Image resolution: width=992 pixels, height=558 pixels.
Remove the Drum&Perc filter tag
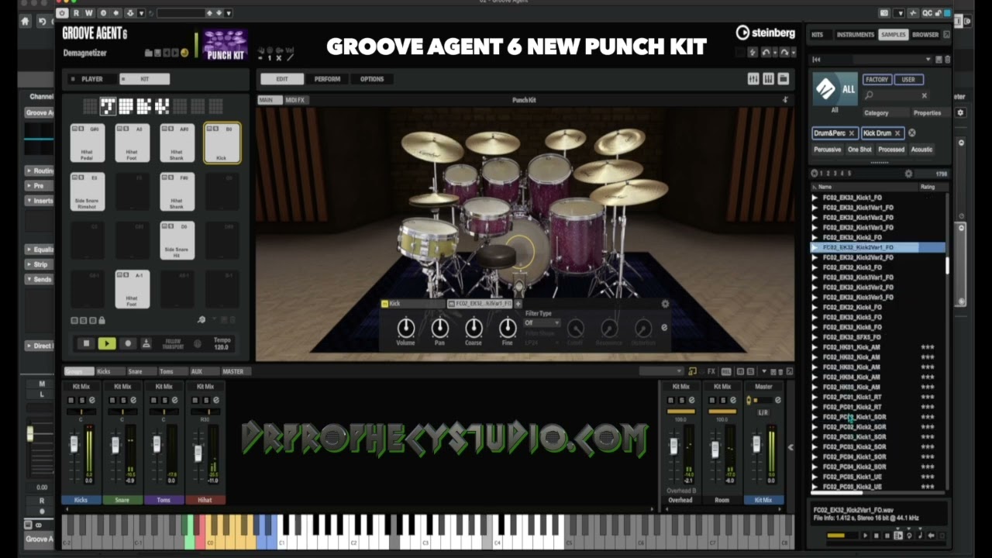[851, 133]
